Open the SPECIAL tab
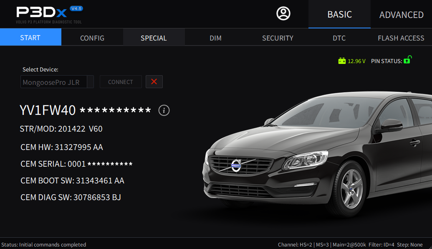 pos(154,38)
